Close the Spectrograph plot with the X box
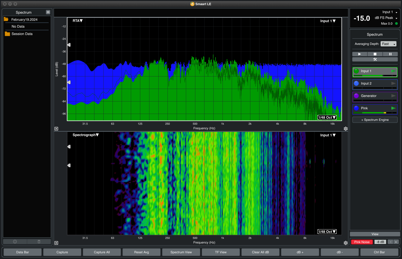Screen dimensions: 402x259 click(x=56, y=243)
